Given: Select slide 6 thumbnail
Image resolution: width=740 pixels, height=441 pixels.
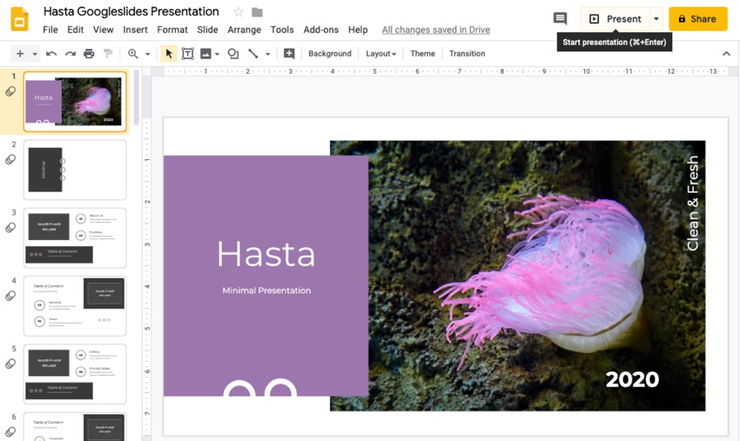Looking at the screenshot, I should pyautogui.click(x=75, y=427).
